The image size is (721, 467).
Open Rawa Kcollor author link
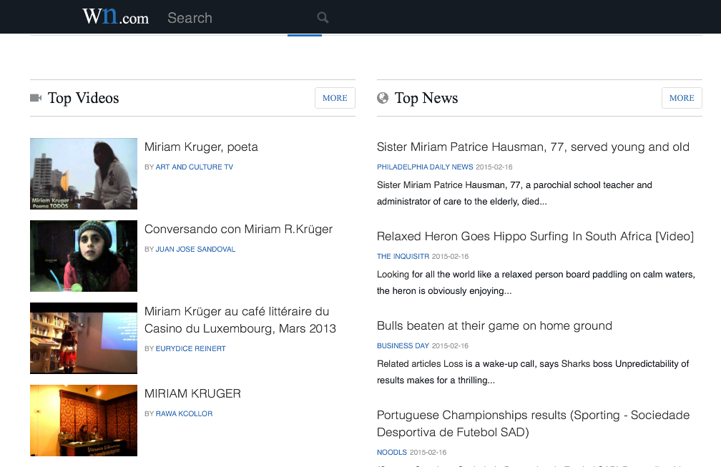184,414
